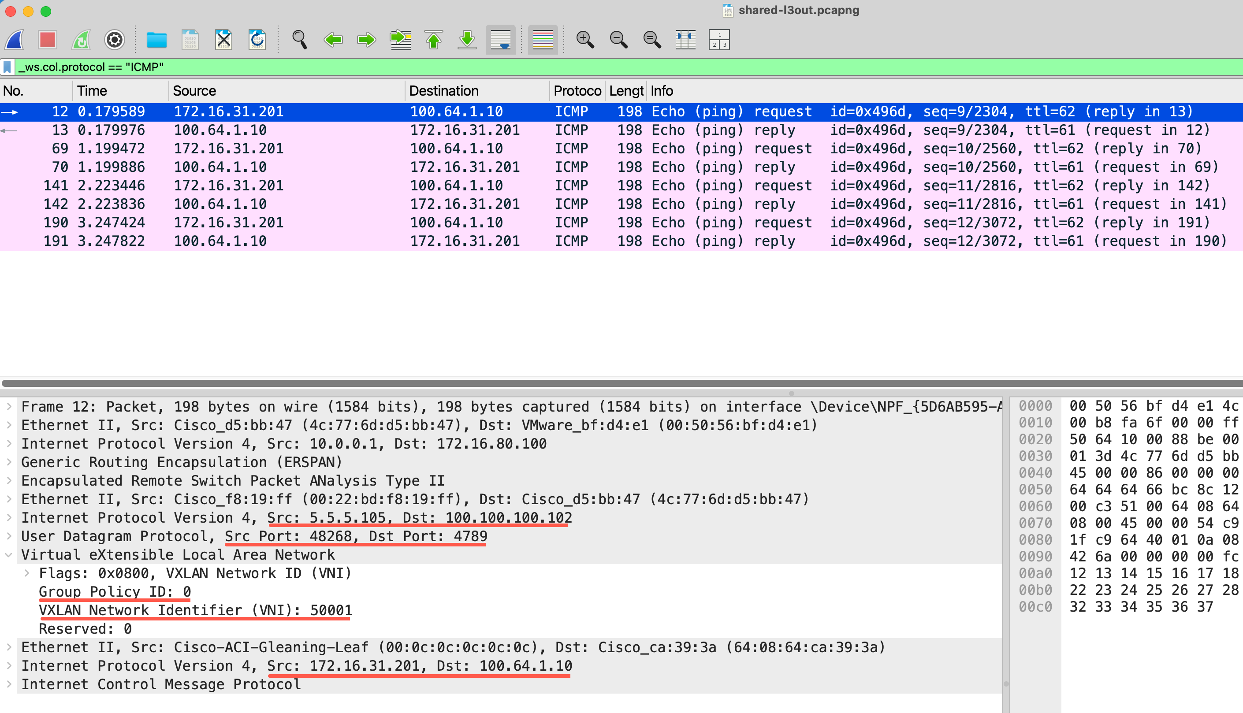Select packet 191 echo reply row
This screenshot has height=713, width=1243.
621,241
